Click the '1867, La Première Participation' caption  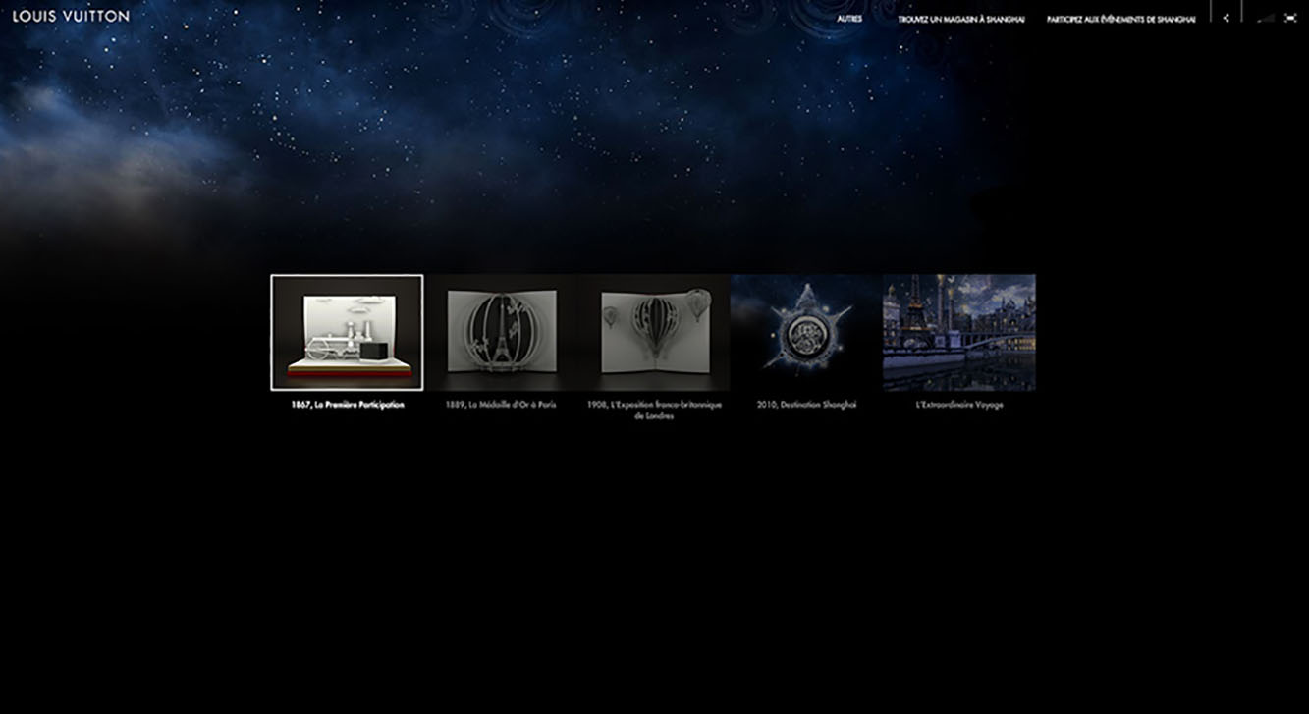click(347, 405)
